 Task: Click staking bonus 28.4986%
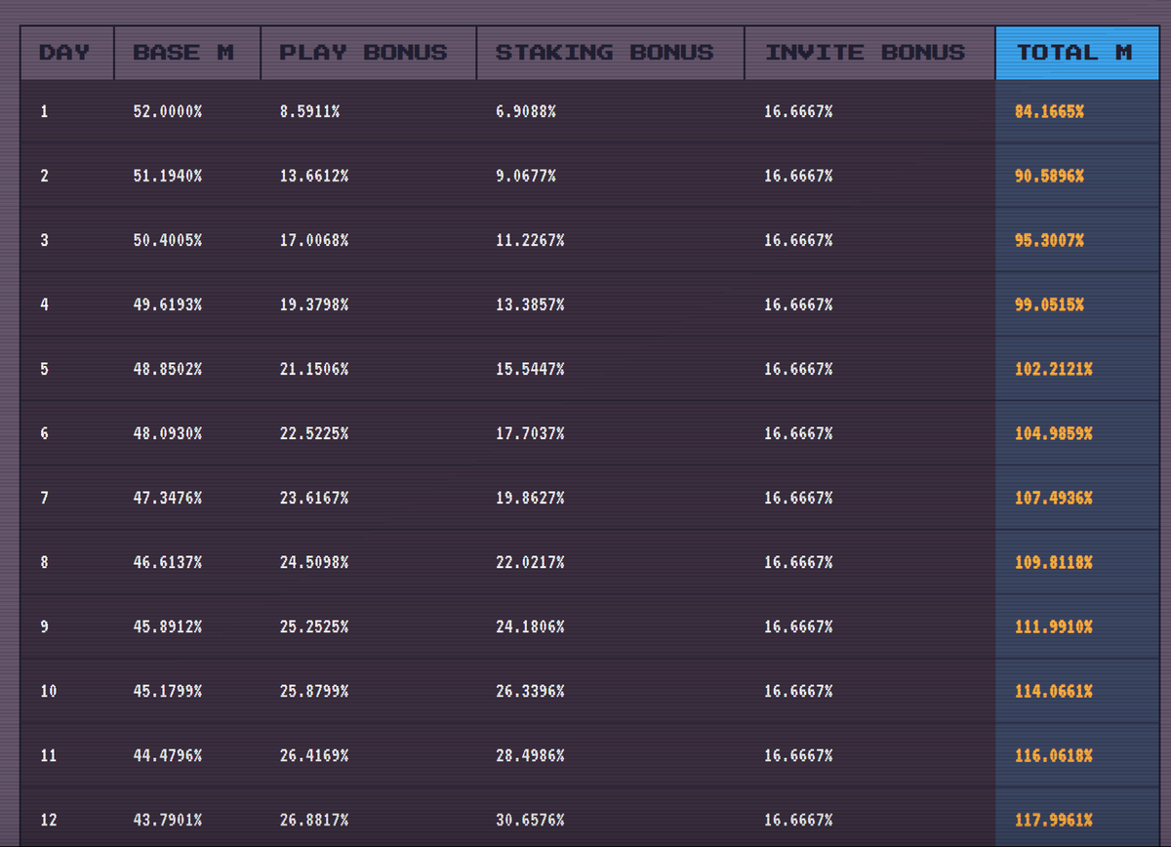pyautogui.click(x=530, y=756)
